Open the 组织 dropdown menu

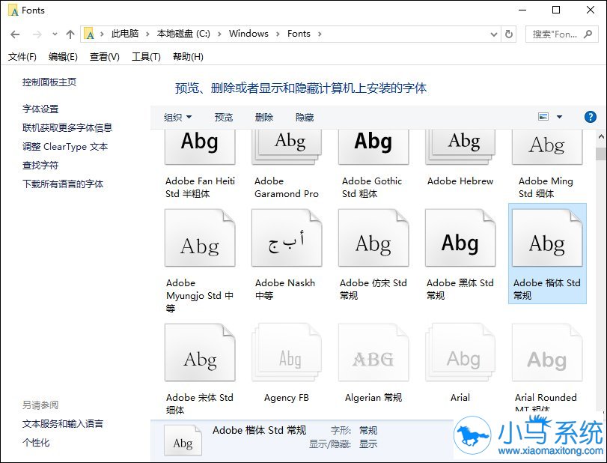coord(177,117)
